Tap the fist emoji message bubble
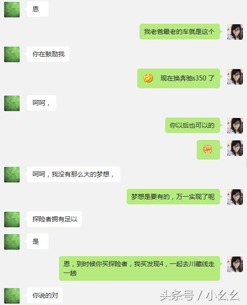Screen dimensions: 247x305 [x=208, y=150]
